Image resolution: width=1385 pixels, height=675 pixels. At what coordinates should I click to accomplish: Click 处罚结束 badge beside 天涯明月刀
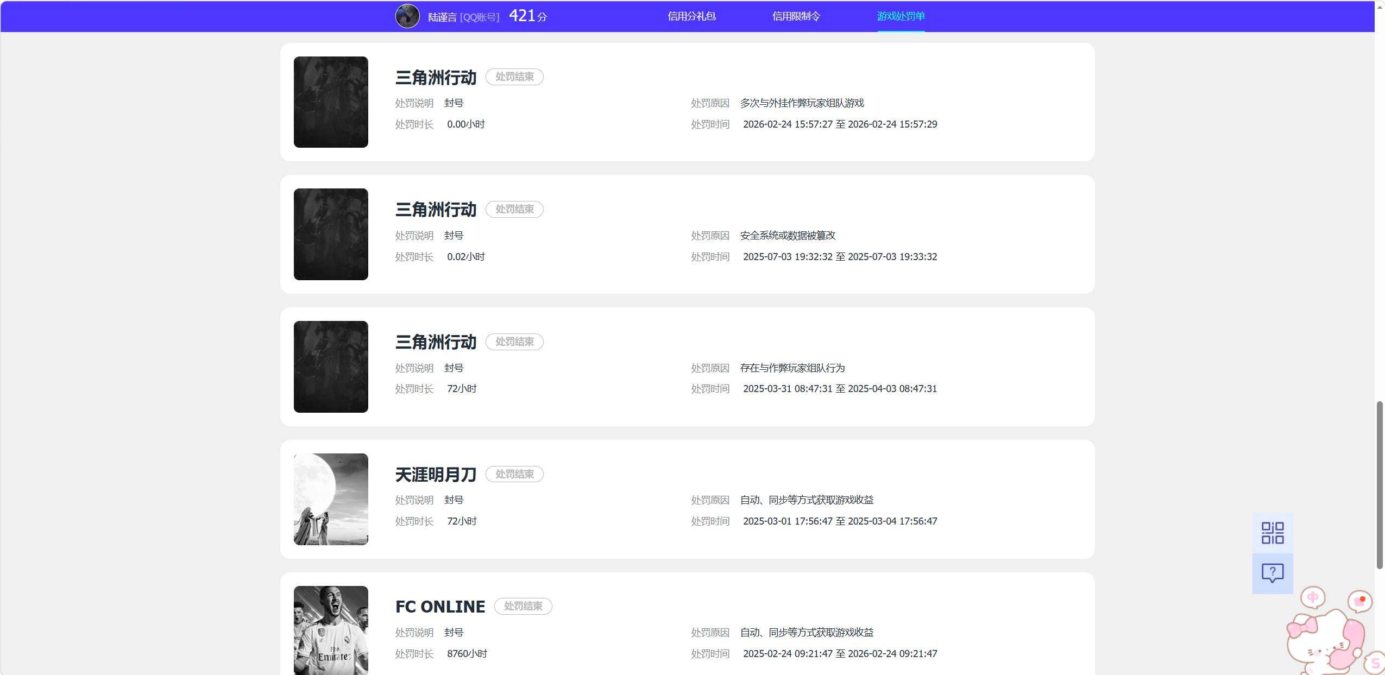[514, 474]
